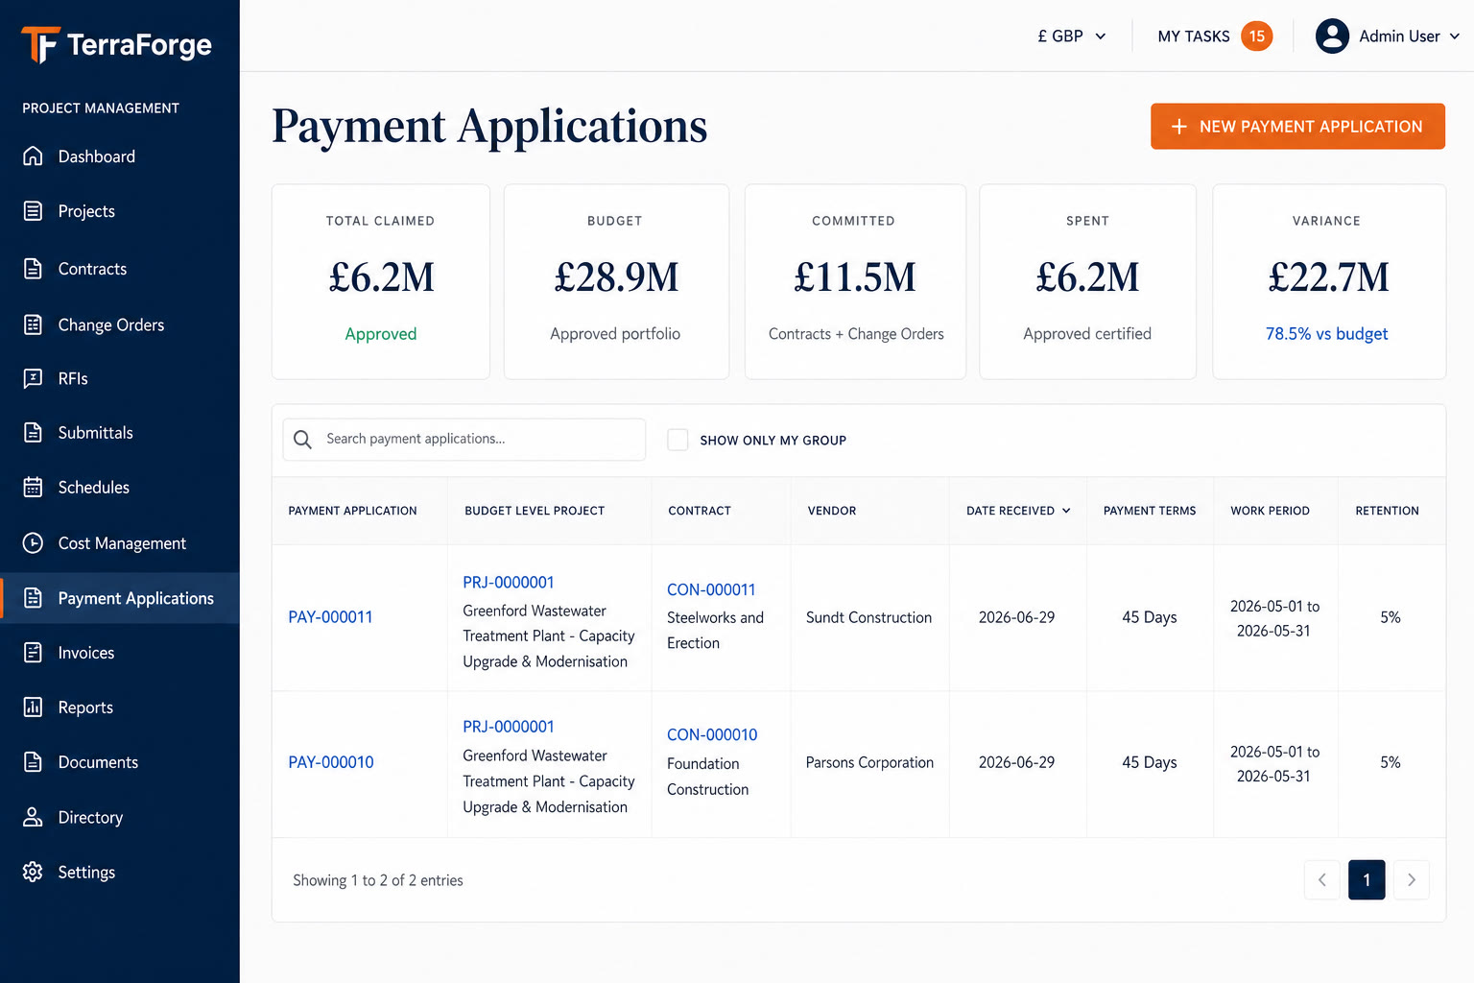The image size is (1474, 983).
Task: Expand the Admin User menu chevron
Action: tap(1455, 36)
